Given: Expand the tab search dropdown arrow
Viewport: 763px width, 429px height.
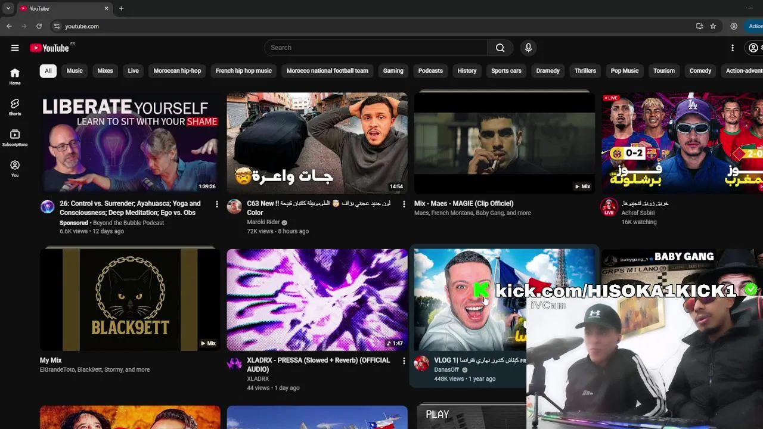Looking at the screenshot, I should pos(8,8).
